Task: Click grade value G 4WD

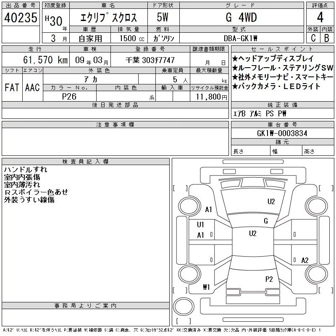Action: click(241, 17)
